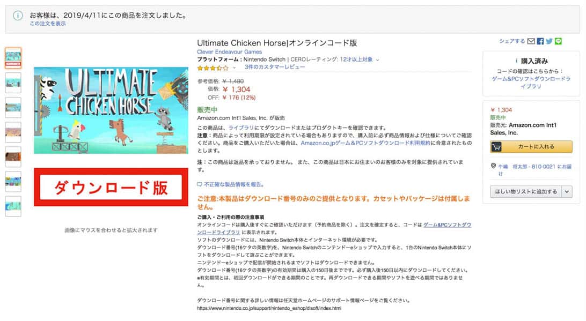
Task: Open the wish list dropdown arrow
Action: point(567,191)
